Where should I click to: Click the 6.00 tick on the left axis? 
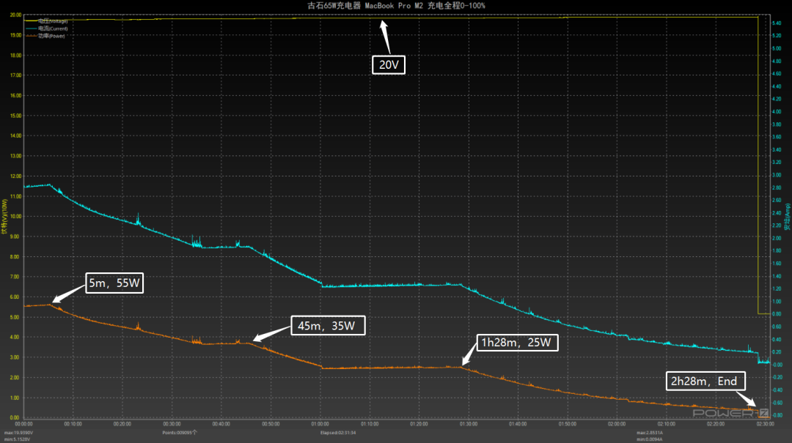pyautogui.click(x=15, y=297)
